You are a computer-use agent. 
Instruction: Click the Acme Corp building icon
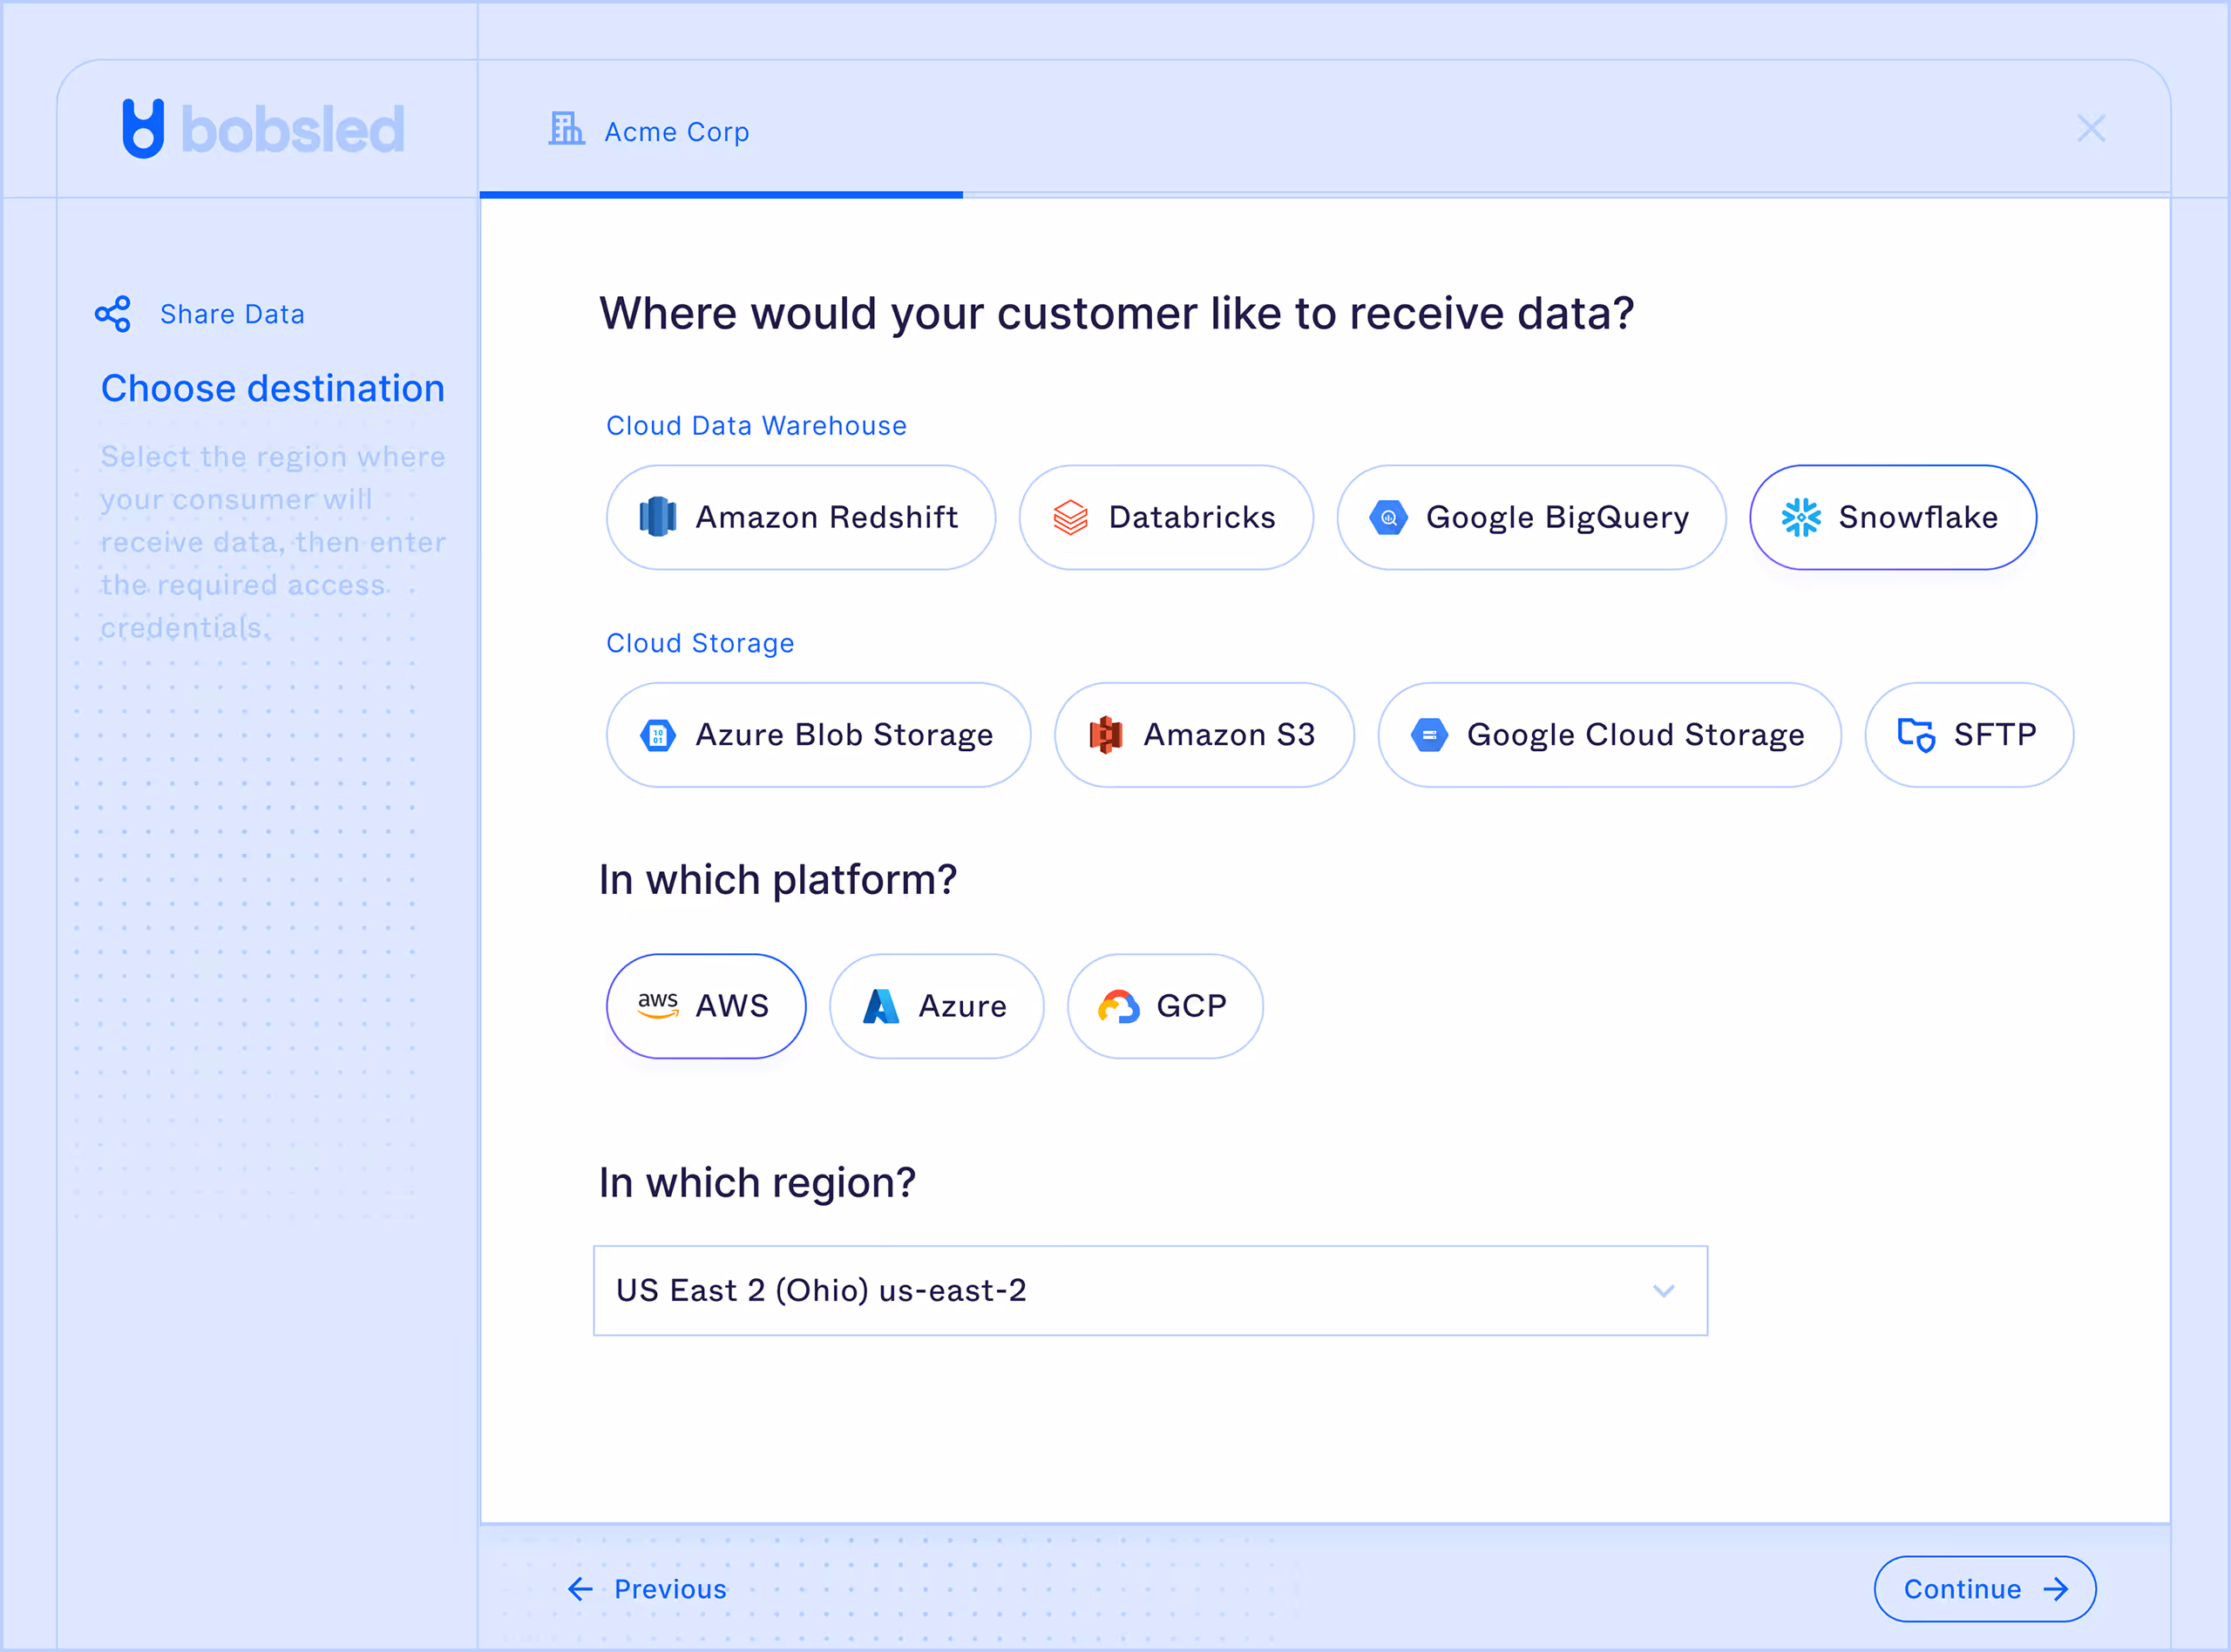[566, 129]
